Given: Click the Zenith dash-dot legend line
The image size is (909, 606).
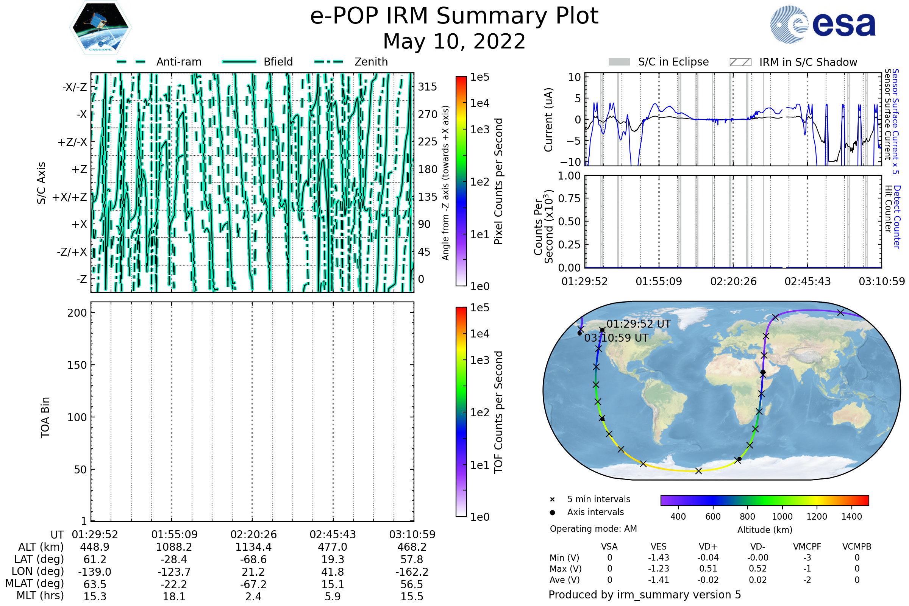Looking at the screenshot, I should (328, 62).
